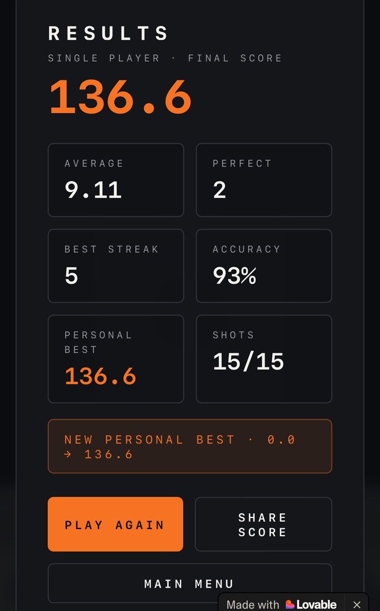Dismiss the Lovable badge with X
Viewport: 380px width, 611px height.
(357, 605)
